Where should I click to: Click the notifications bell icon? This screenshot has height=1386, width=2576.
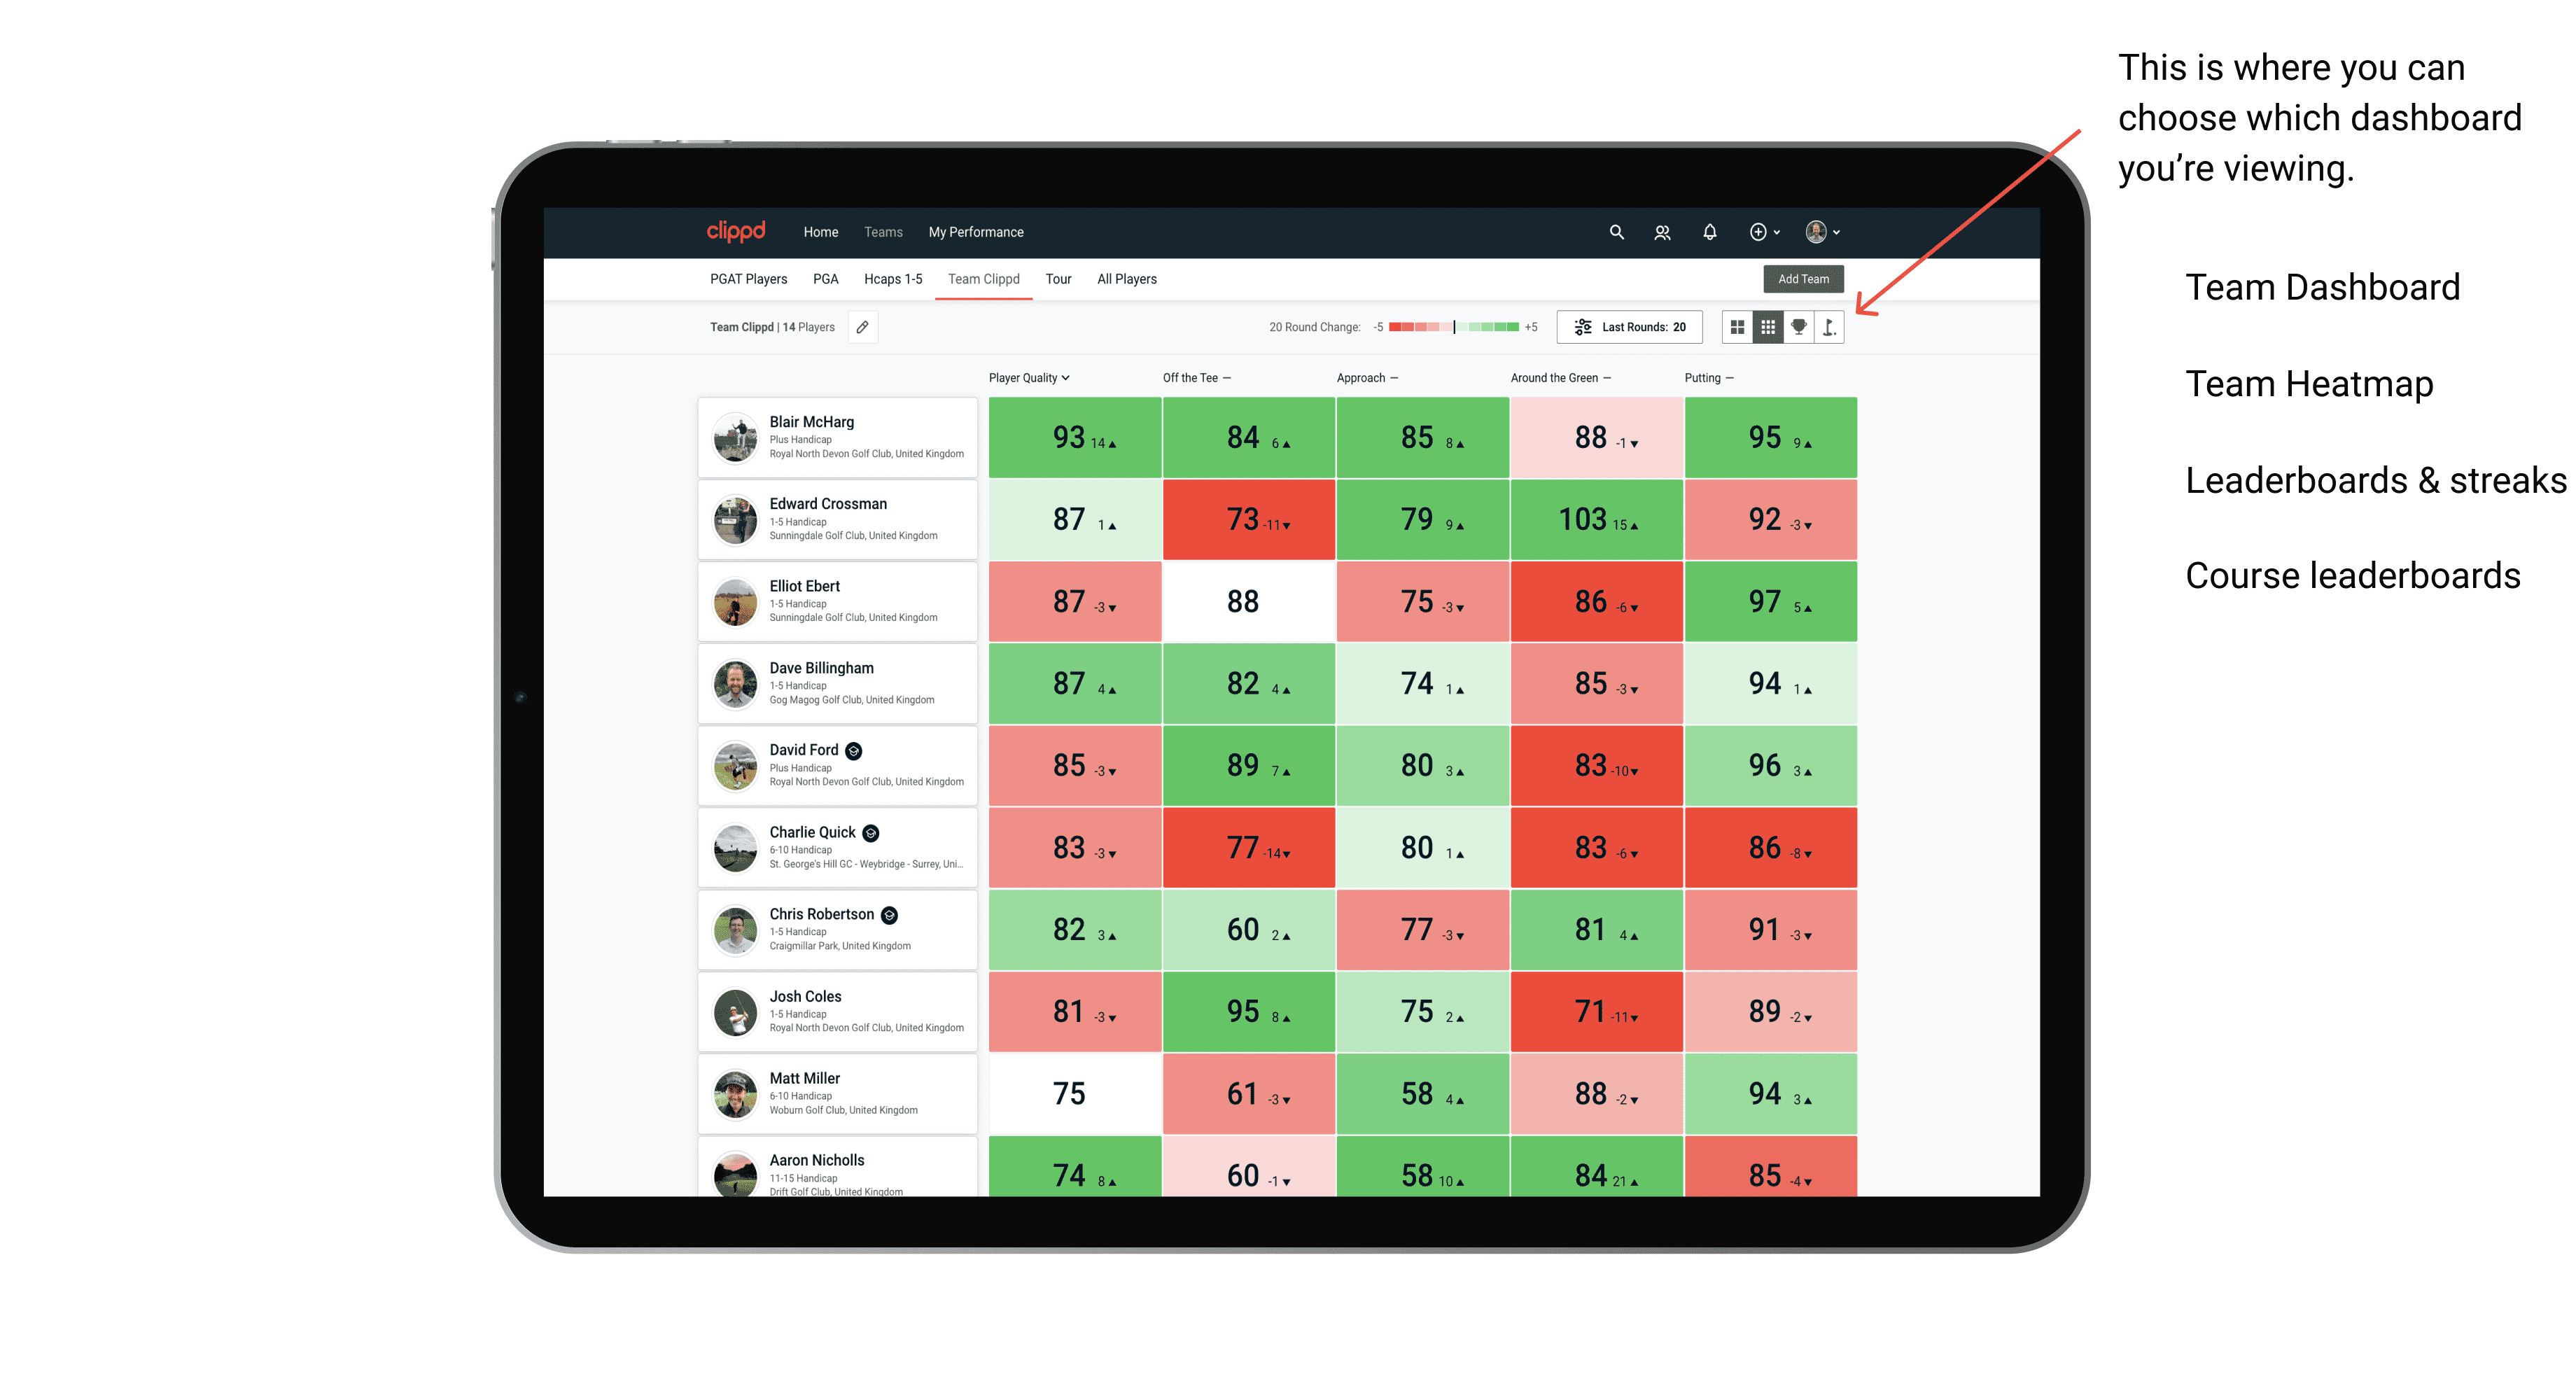pos(1709,232)
